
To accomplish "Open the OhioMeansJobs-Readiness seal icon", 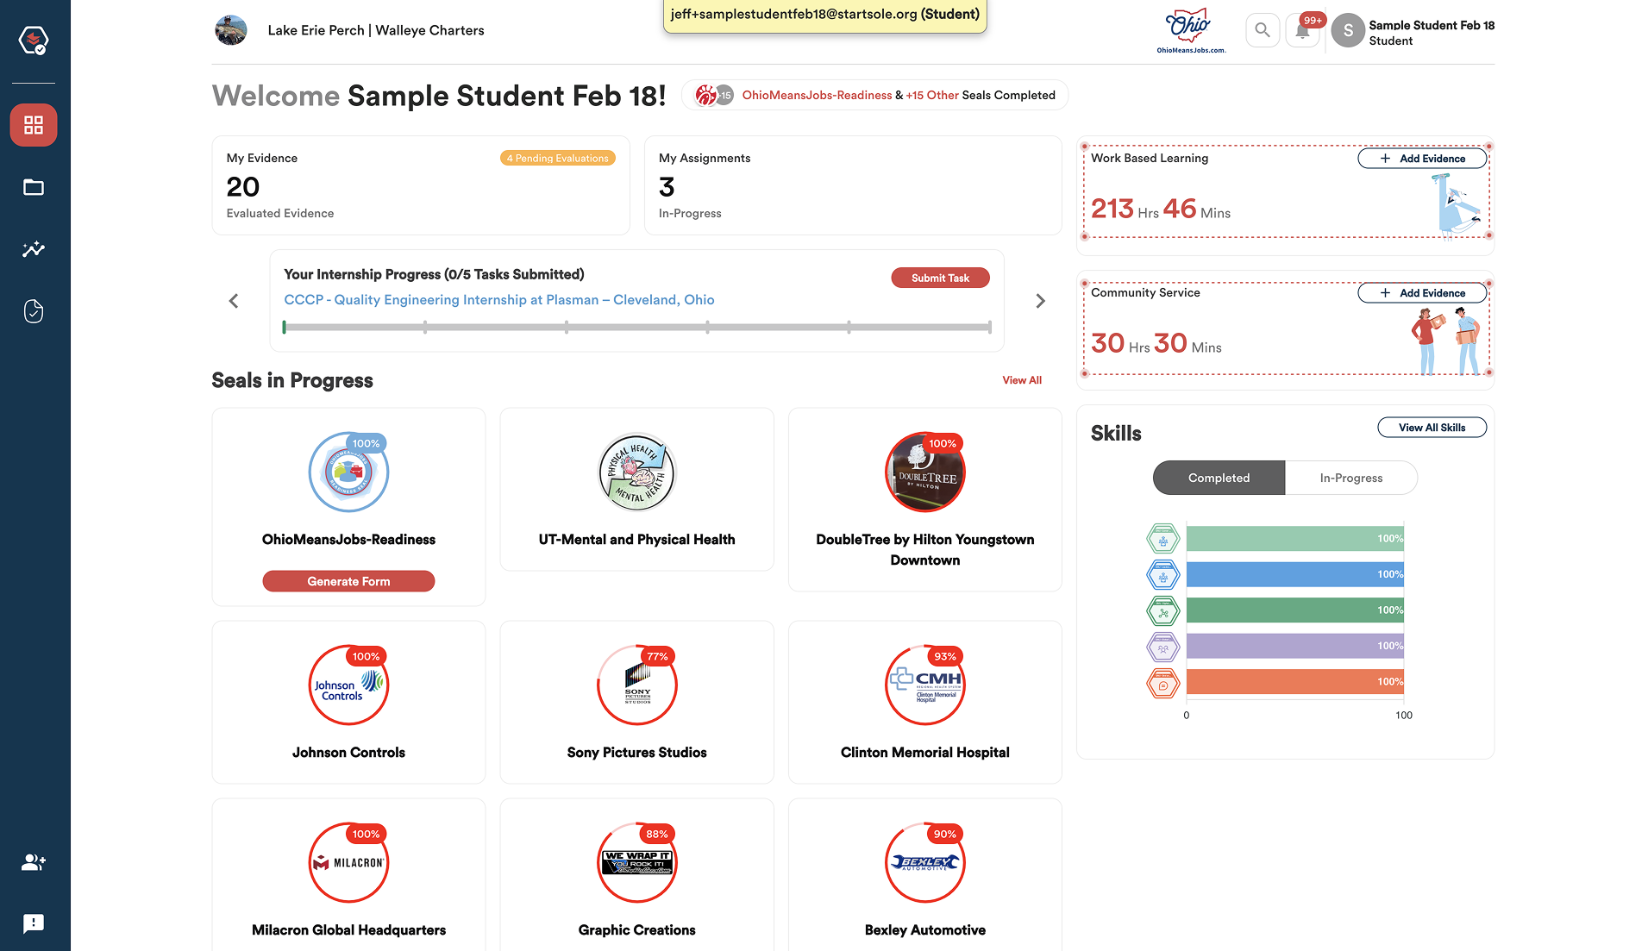I will tap(348, 472).
